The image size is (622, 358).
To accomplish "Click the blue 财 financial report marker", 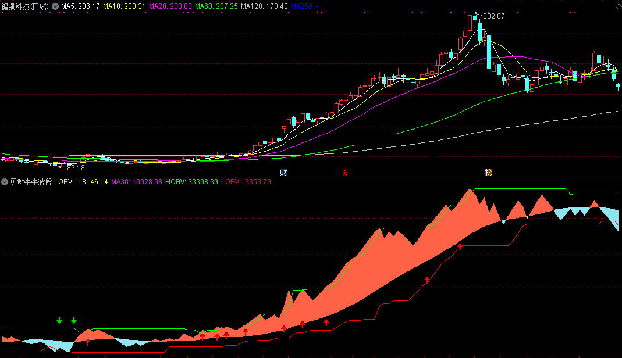I will [283, 172].
